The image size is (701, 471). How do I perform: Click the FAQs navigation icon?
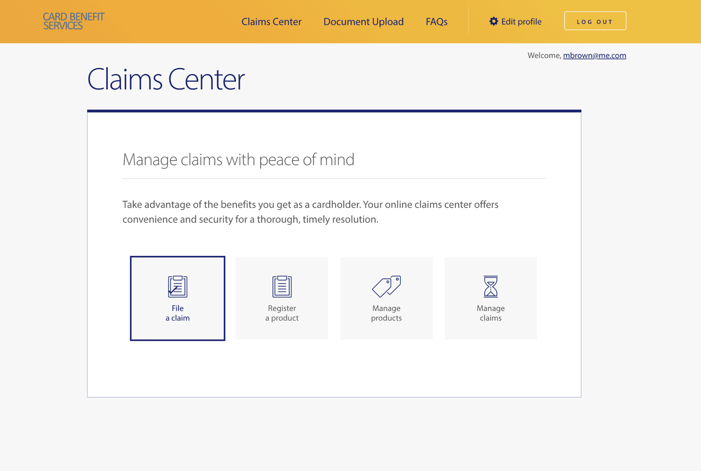pos(437,21)
